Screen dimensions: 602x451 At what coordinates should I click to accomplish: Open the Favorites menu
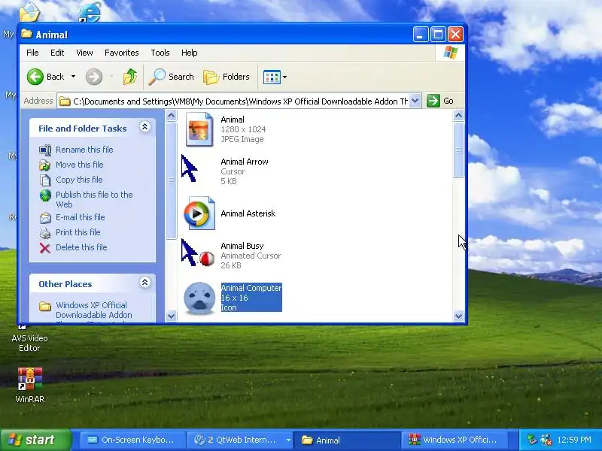(x=121, y=53)
